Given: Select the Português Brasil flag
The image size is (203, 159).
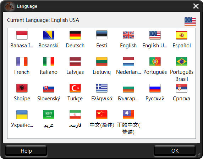Looking at the screenshot, I should point(182,61).
